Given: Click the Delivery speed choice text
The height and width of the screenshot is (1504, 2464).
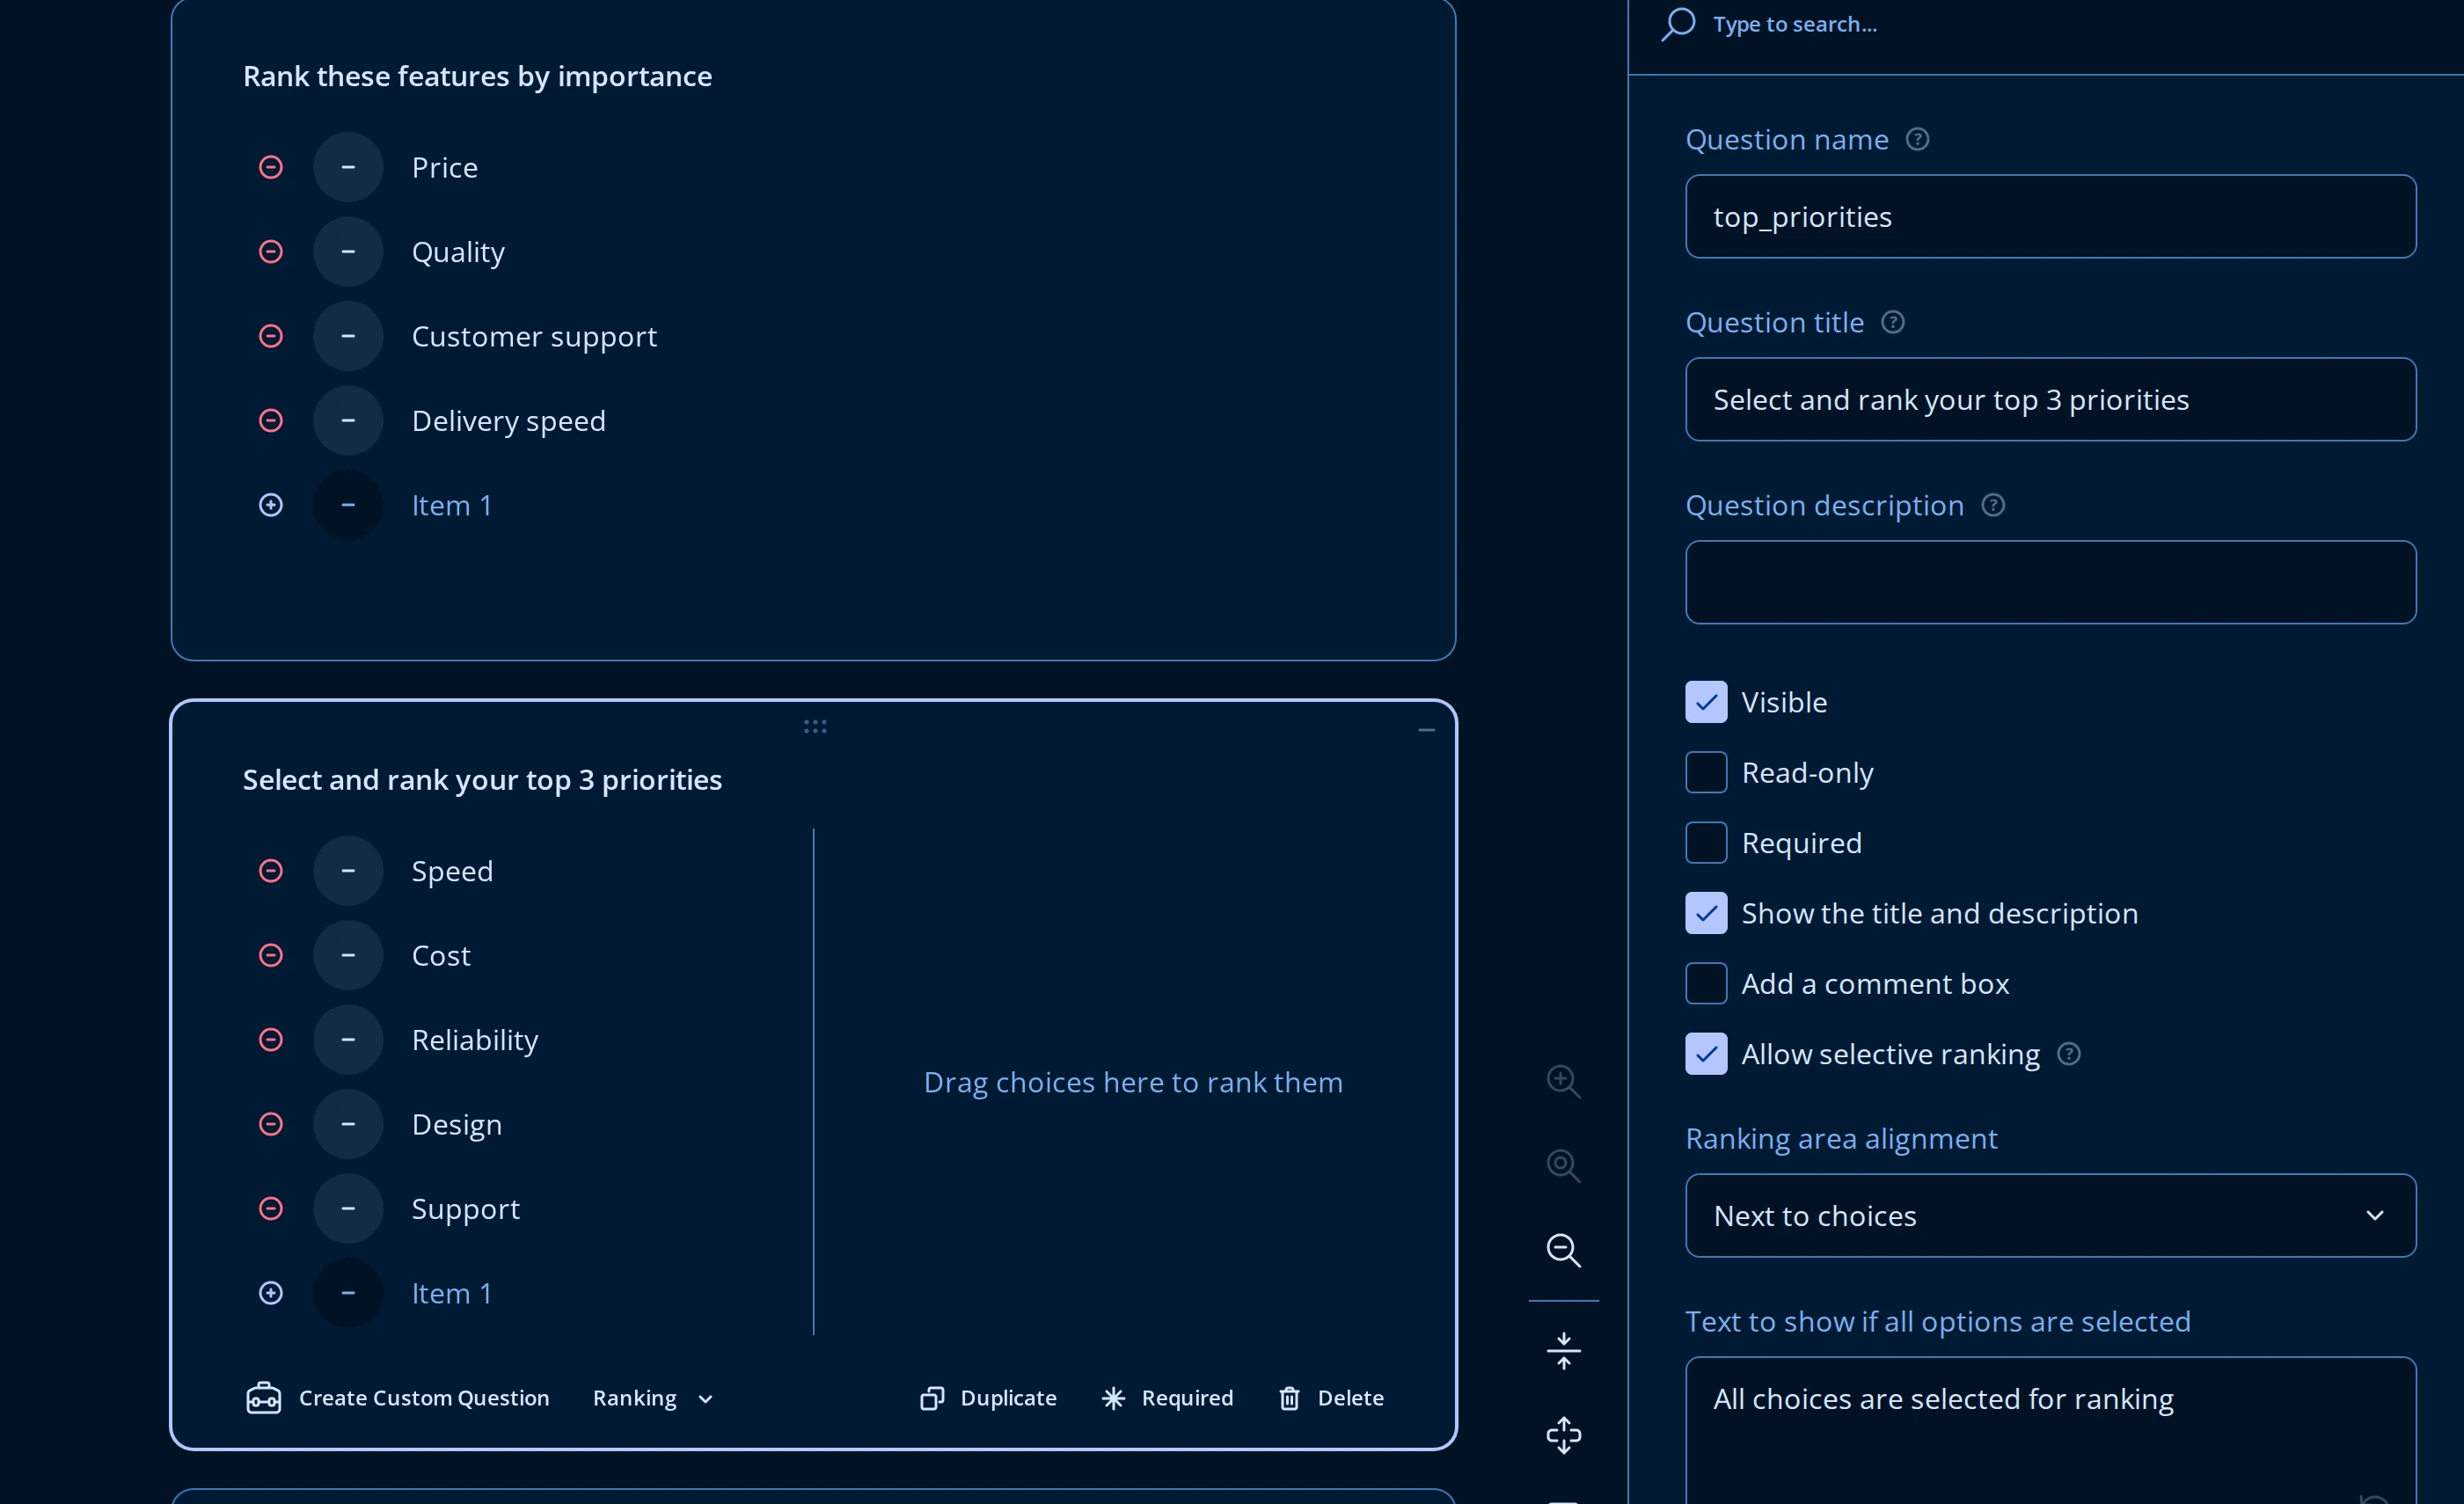Looking at the screenshot, I should [x=508, y=421].
